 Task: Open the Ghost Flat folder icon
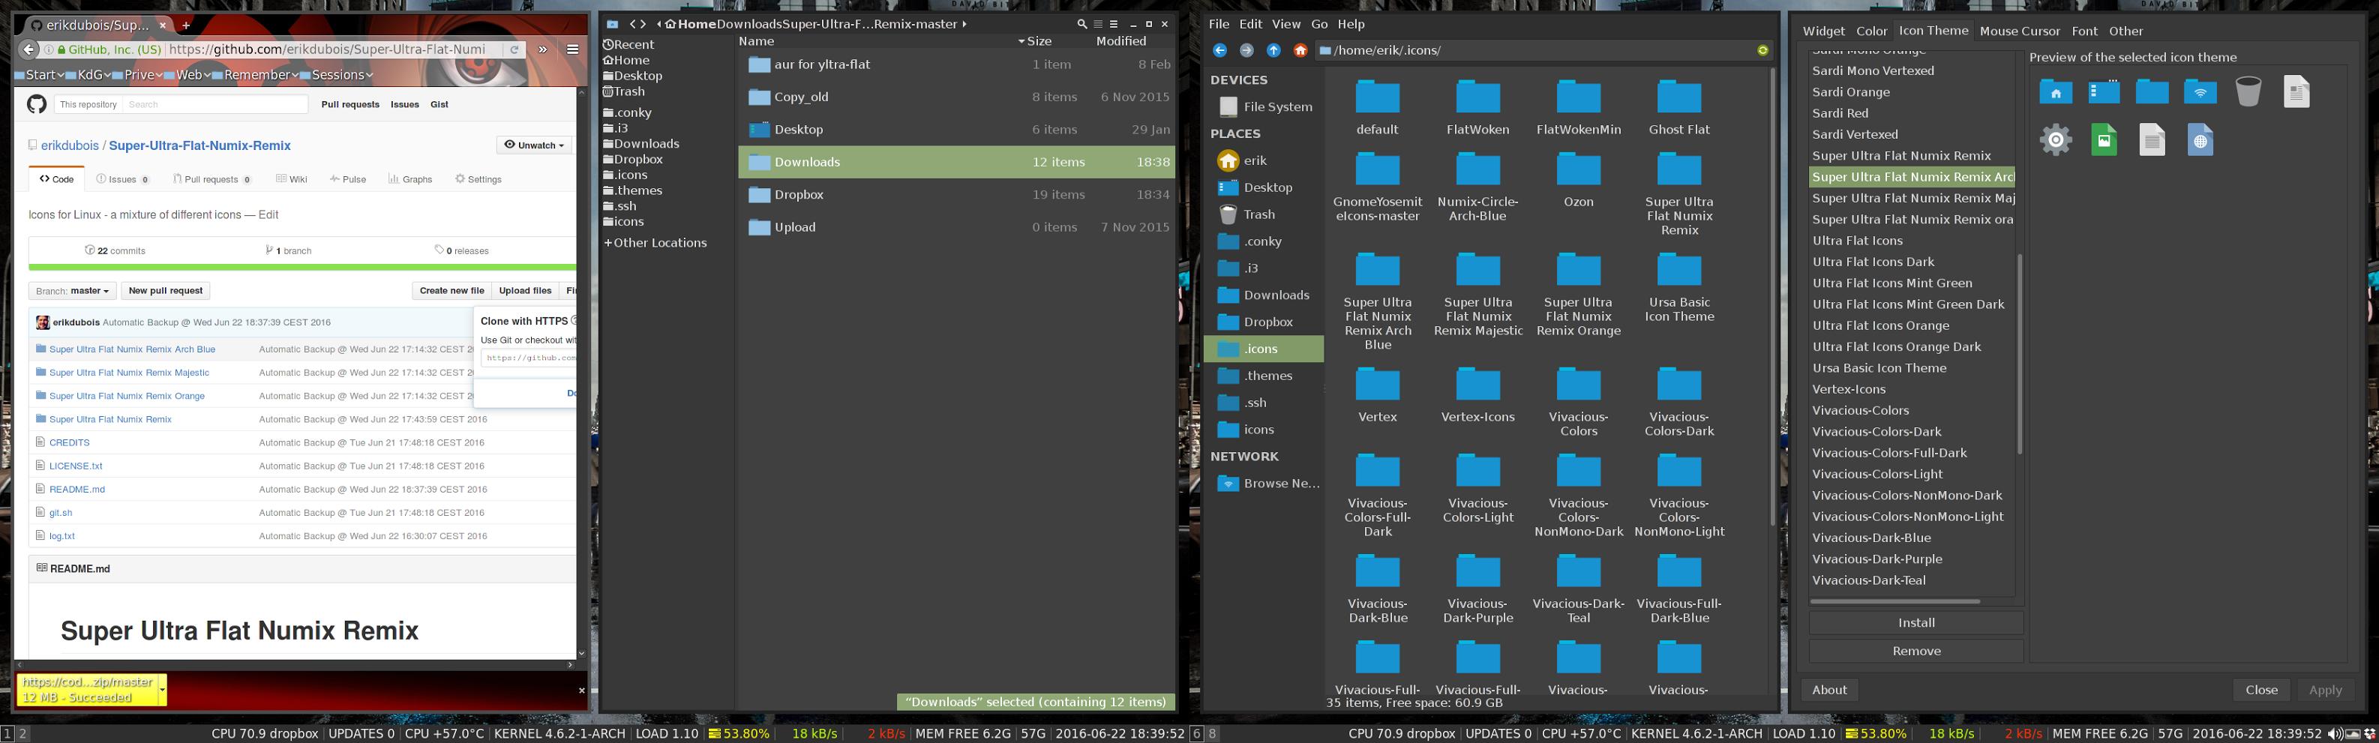point(1679,96)
